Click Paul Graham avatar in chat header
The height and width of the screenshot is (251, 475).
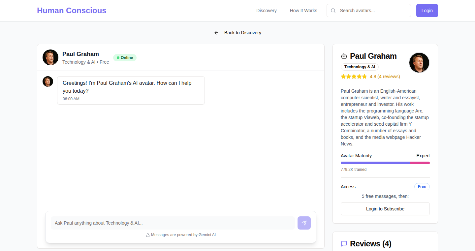(x=50, y=57)
